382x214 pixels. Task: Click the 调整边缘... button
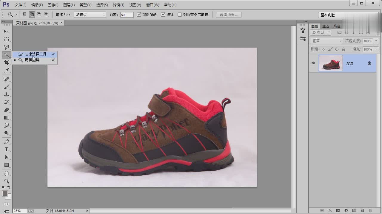tap(229, 15)
